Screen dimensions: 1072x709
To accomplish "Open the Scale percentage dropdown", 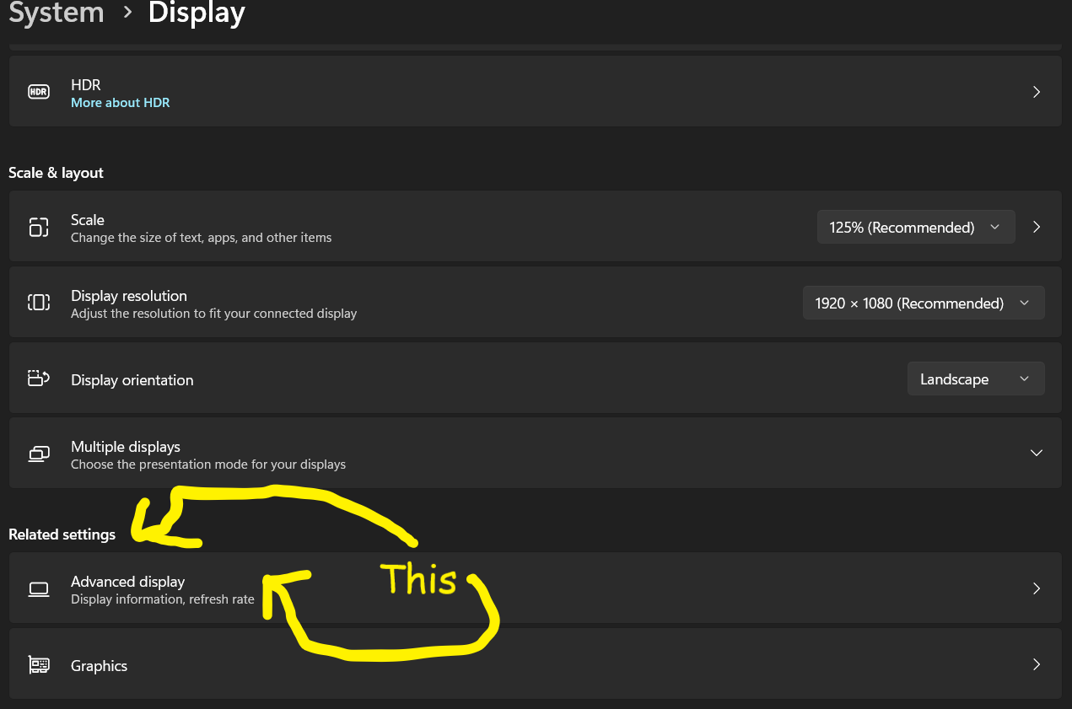I will [916, 228].
